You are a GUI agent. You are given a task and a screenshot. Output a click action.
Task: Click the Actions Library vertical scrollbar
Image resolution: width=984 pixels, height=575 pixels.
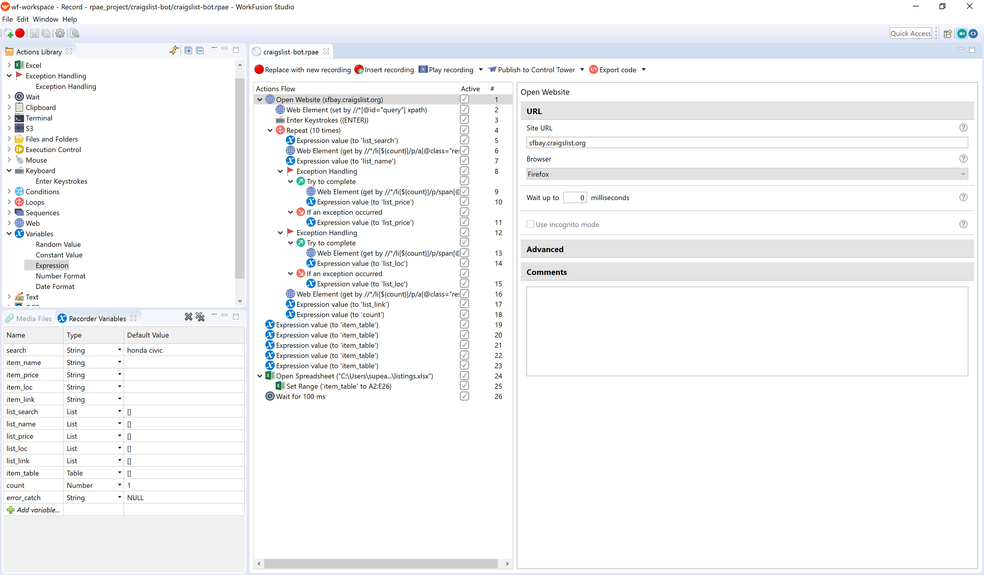[x=240, y=179]
